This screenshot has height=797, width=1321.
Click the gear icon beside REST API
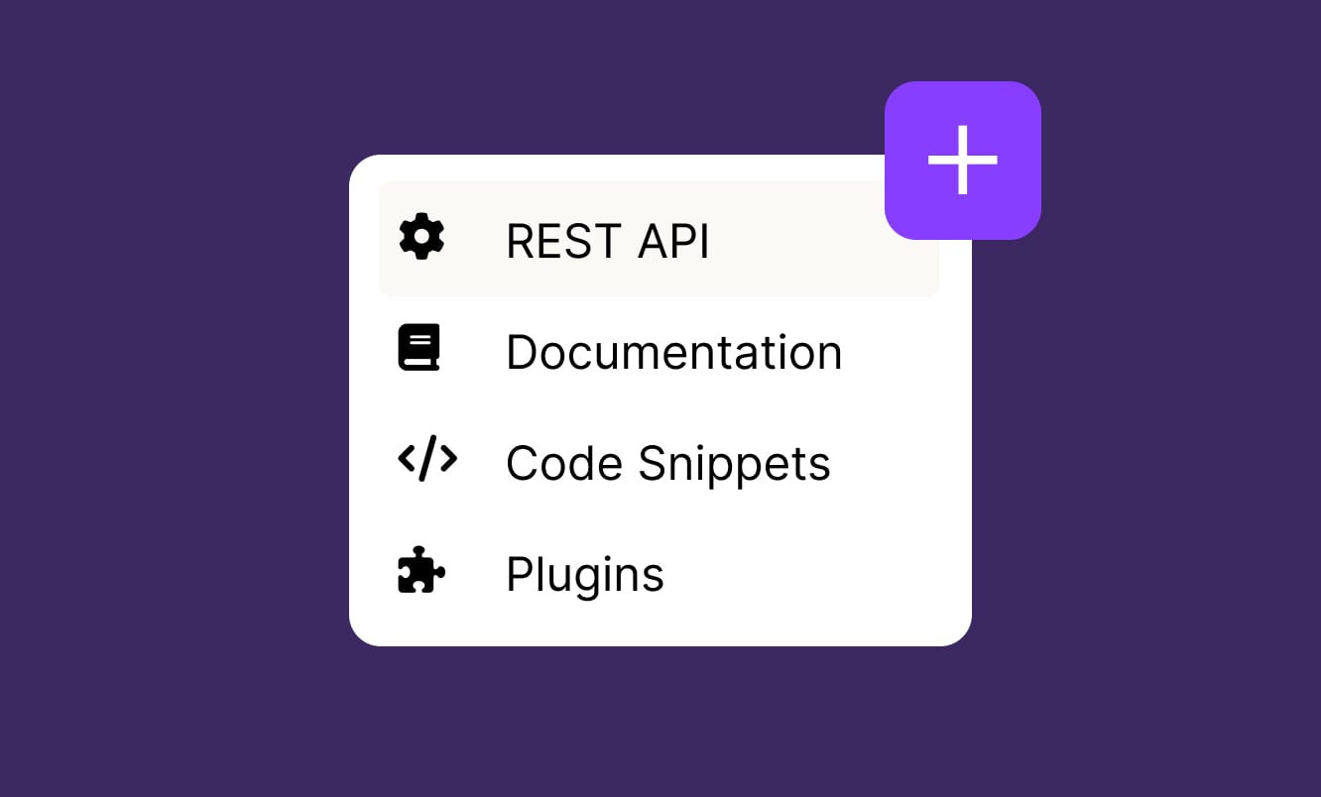pyautogui.click(x=421, y=238)
